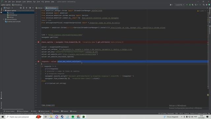Open Terminal tool window
Screen dimensions: 211x119
(x=65, y=111)
